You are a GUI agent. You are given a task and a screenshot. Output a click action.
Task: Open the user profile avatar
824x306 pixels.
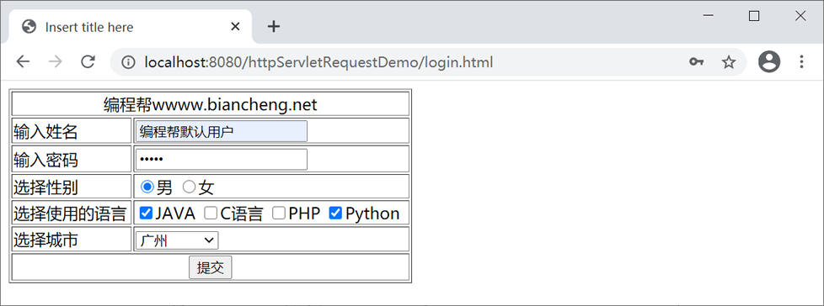tap(769, 62)
